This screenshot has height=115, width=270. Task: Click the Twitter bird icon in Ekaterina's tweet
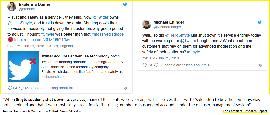point(125,5)
